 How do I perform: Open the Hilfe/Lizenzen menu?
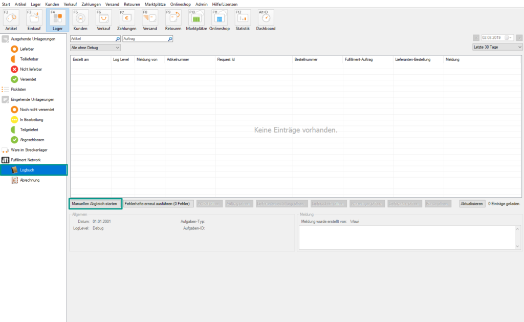225,4
